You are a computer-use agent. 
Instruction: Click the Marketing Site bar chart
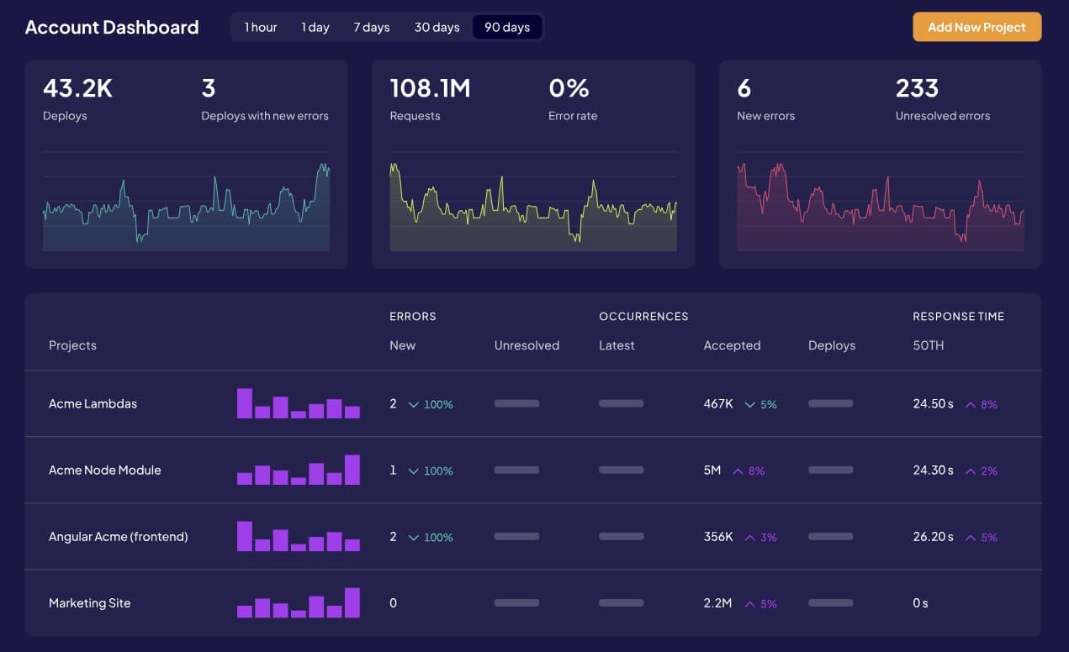[299, 602]
